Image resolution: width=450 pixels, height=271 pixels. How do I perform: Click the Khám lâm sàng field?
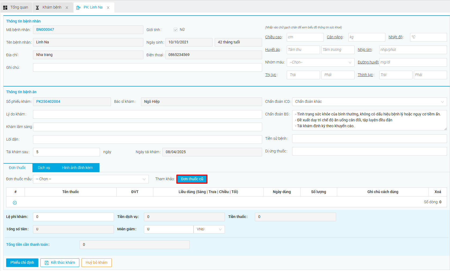[x=147, y=127]
